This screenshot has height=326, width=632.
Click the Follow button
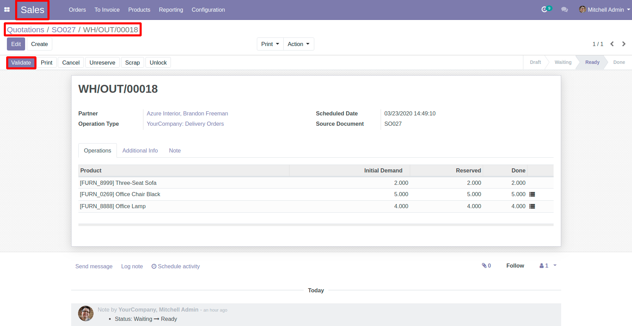[x=515, y=266]
